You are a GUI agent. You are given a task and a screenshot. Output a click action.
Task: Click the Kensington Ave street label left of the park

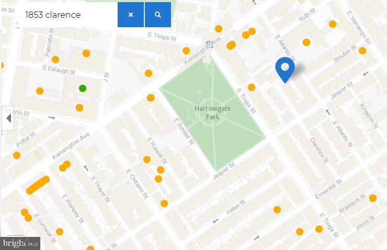click(78, 140)
